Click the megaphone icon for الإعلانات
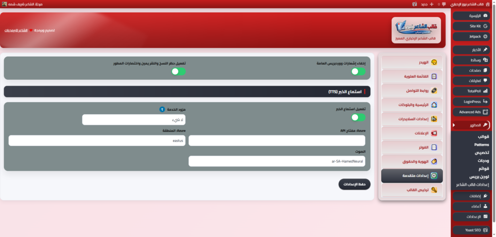496x237 pixels. point(434,133)
